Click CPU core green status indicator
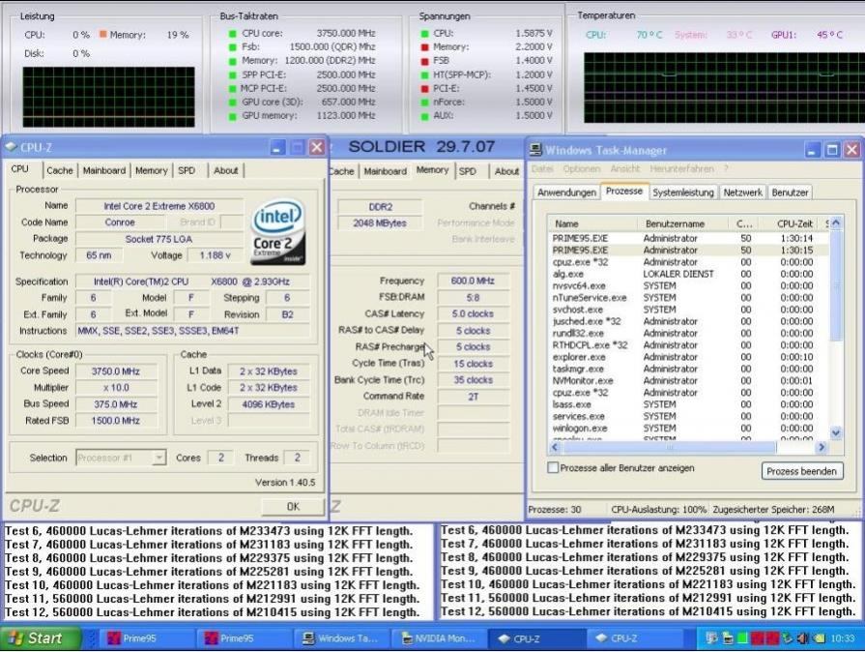This screenshot has width=865, height=652. [x=232, y=34]
